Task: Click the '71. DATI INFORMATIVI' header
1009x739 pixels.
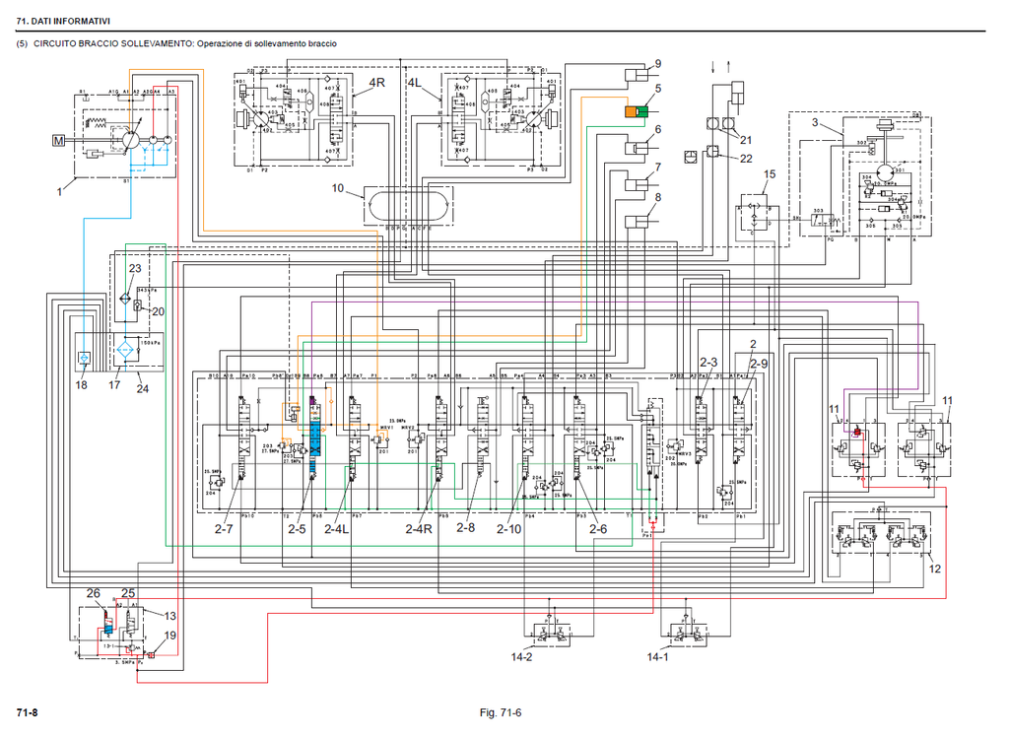Action: pyautogui.click(x=63, y=22)
